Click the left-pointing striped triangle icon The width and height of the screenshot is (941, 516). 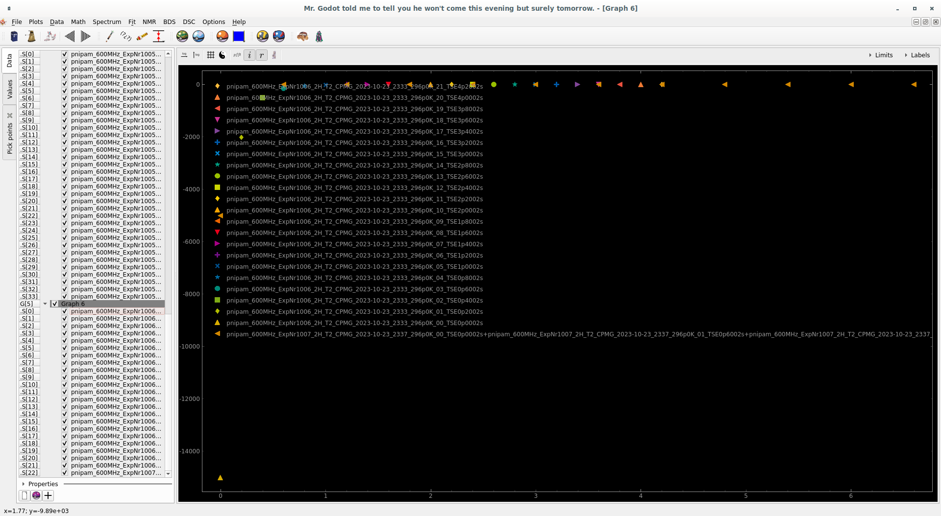tap(70, 36)
